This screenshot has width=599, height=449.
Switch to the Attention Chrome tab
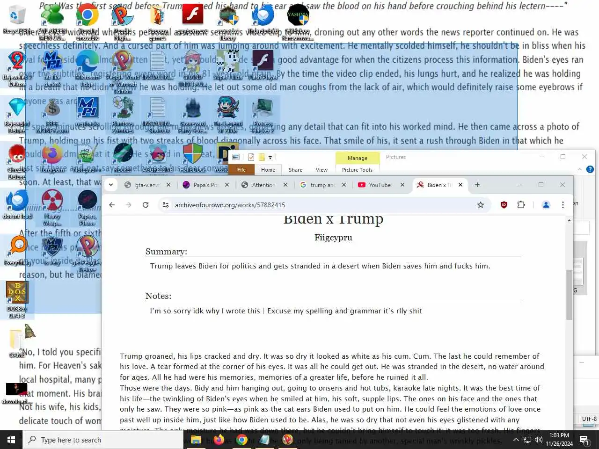[x=263, y=185]
